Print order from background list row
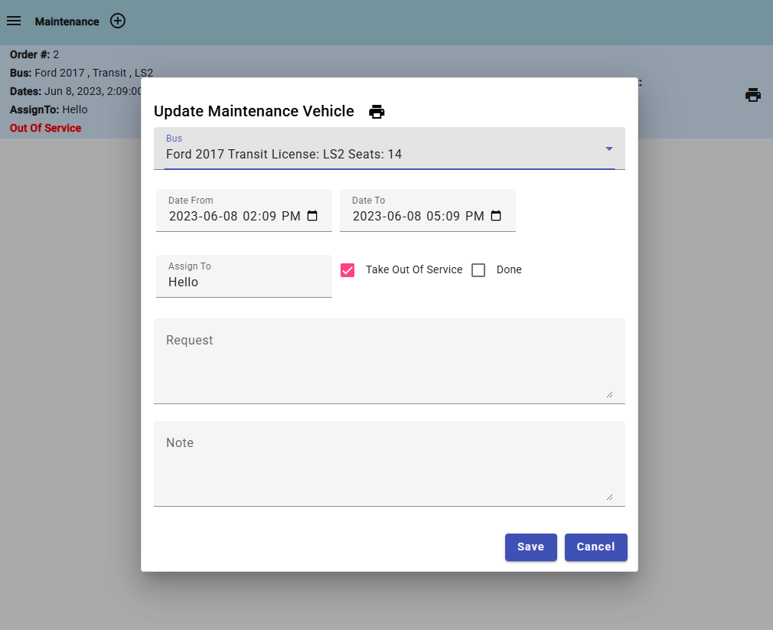 tap(753, 95)
